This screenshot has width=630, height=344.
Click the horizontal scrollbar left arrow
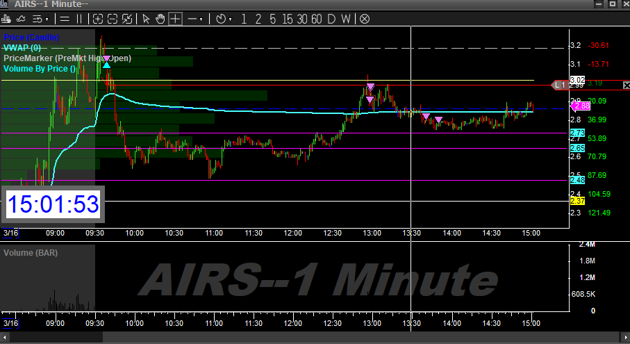4,337
